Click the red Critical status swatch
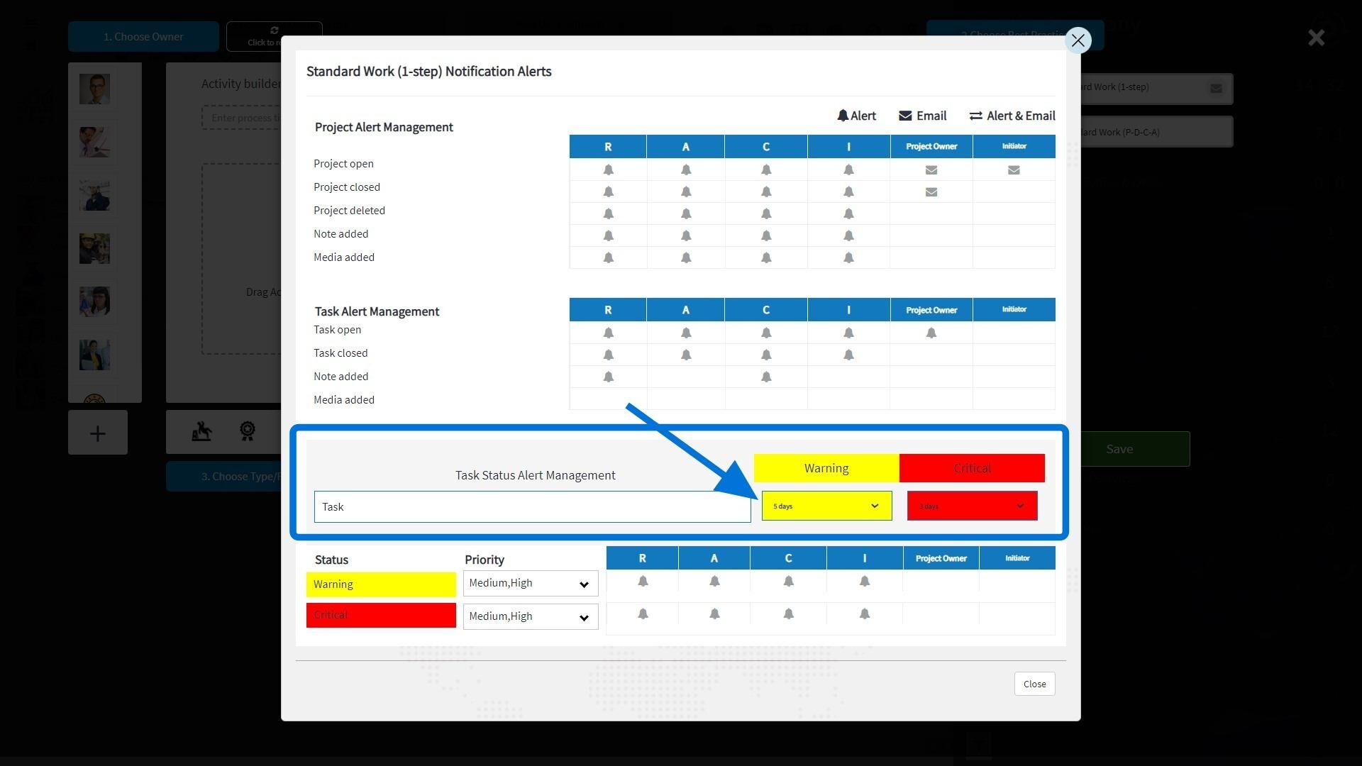The image size is (1362, 766). (x=381, y=615)
